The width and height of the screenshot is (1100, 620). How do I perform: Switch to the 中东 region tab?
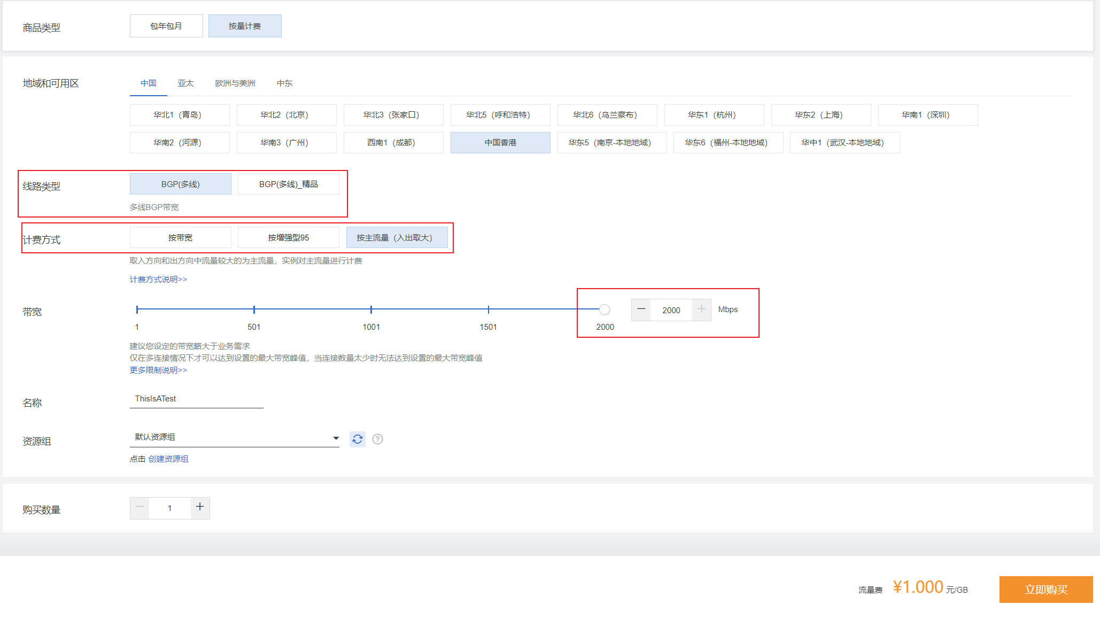285,83
